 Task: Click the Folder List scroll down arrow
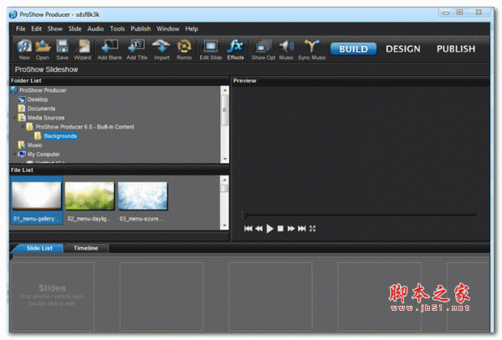pyautogui.click(x=225, y=159)
